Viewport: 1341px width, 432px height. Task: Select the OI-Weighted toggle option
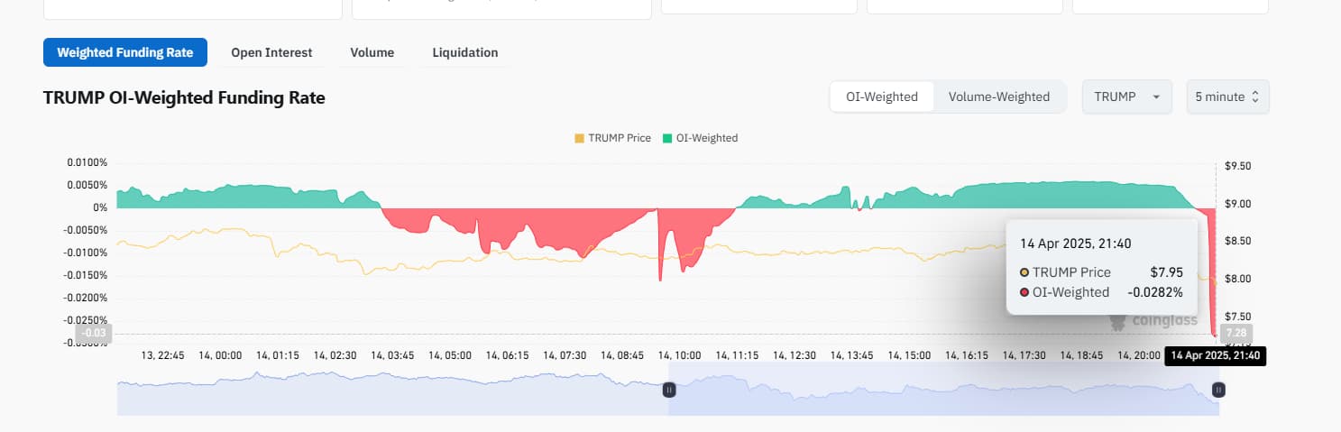tap(882, 97)
